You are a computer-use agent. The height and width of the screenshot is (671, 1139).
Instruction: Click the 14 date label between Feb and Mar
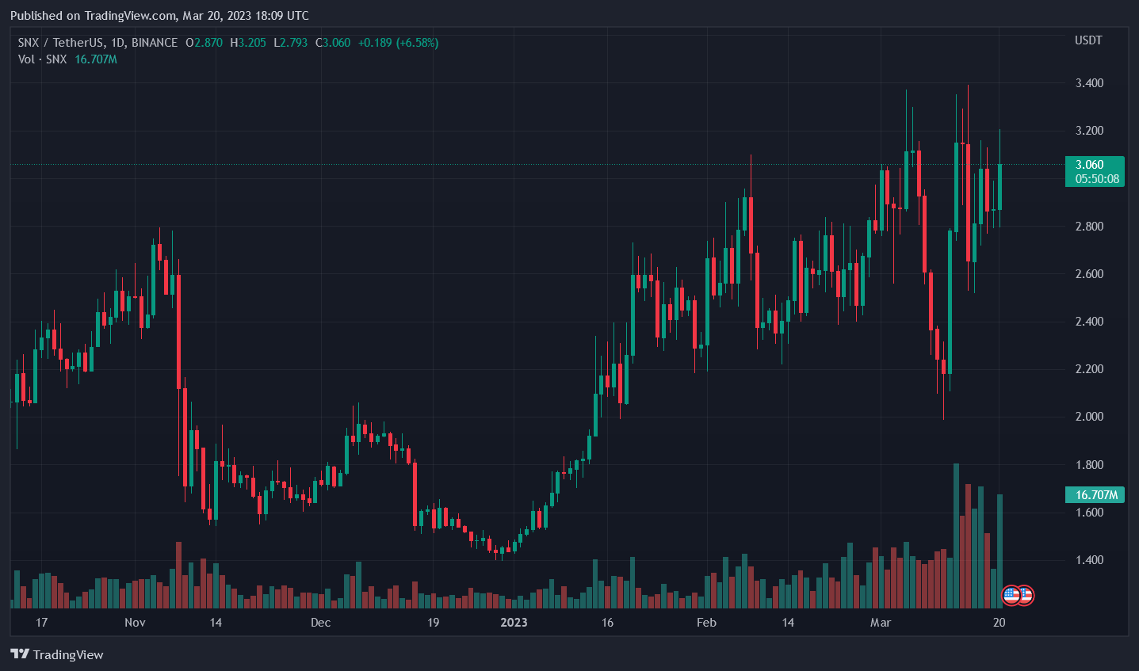pyautogui.click(x=788, y=623)
